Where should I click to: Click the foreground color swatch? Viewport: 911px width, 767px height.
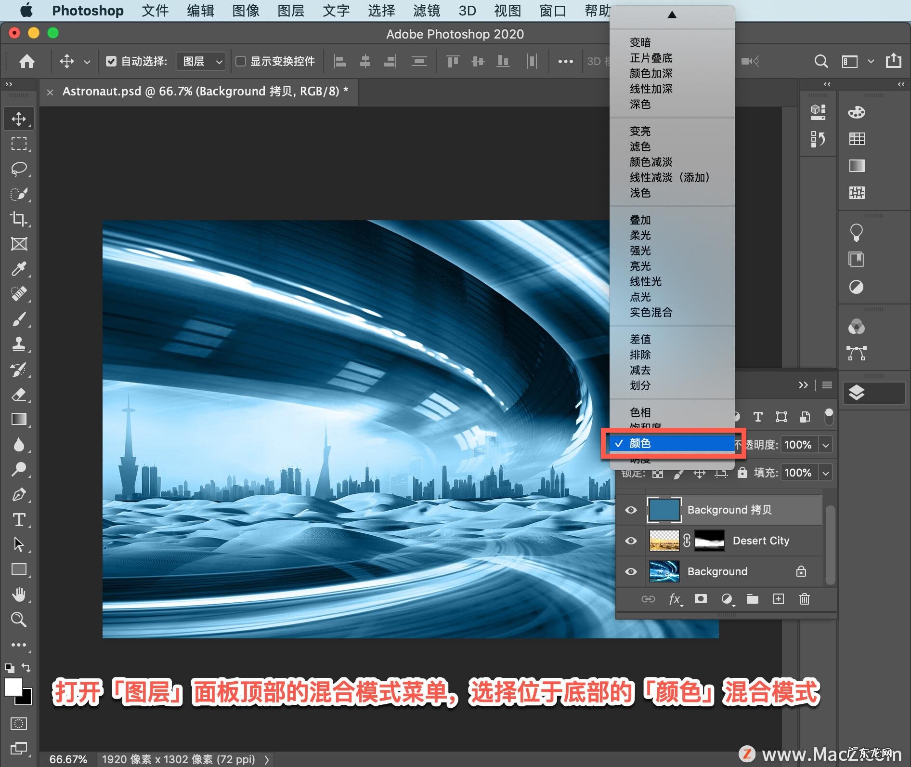click(13, 687)
